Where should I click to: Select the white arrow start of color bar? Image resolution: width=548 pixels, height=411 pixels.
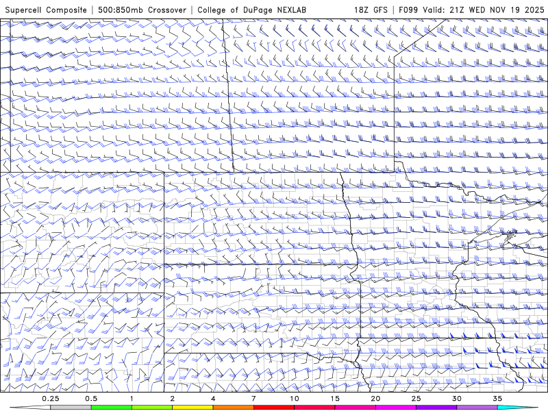[29, 408]
